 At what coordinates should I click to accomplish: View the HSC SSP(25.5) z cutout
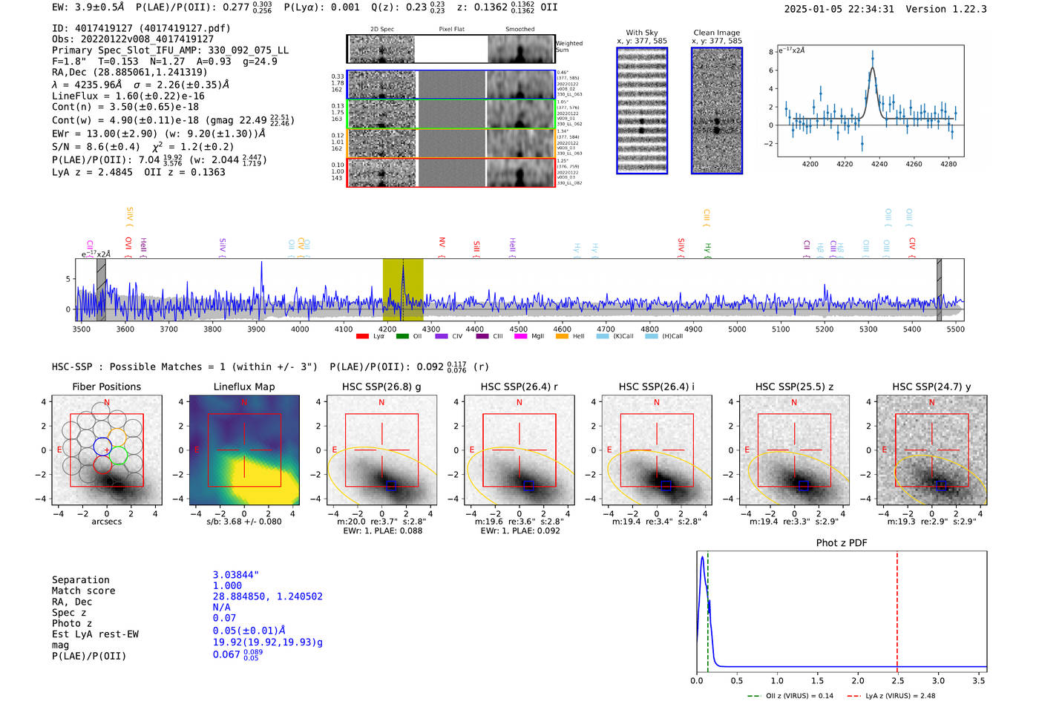tap(794, 450)
